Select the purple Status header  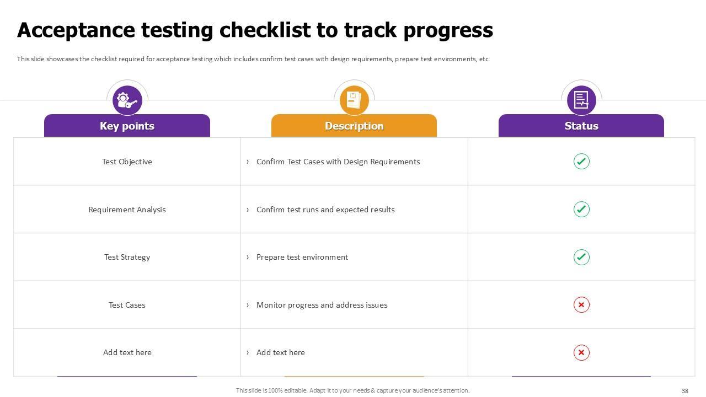click(x=581, y=126)
